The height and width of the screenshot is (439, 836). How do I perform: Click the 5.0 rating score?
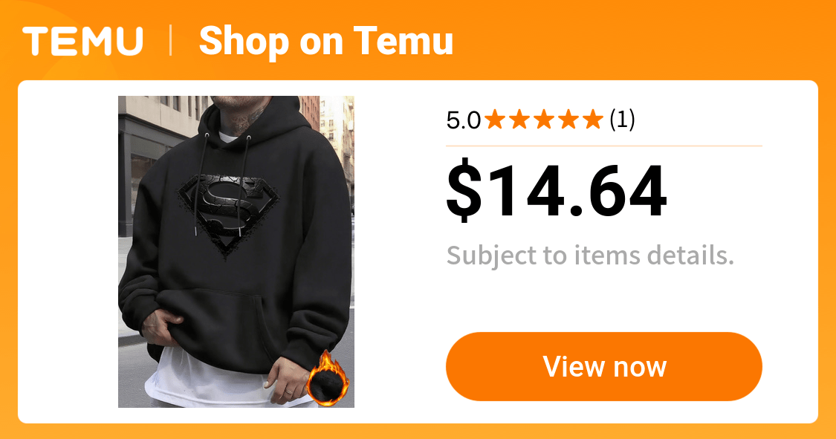pyautogui.click(x=463, y=120)
